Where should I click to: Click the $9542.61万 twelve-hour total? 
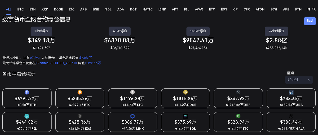pos(198,41)
